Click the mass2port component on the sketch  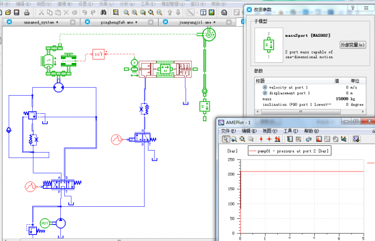pyautogui.click(x=204, y=106)
